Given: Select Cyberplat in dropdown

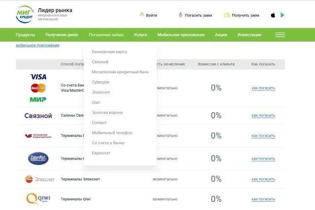Looking at the screenshot, I should click(x=100, y=82).
